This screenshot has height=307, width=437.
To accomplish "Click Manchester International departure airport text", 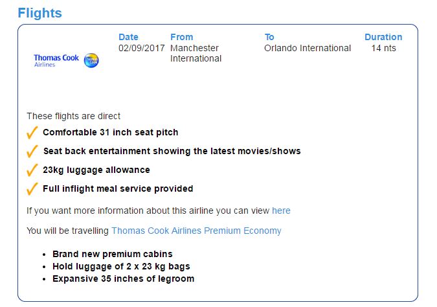I will (196, 53).
